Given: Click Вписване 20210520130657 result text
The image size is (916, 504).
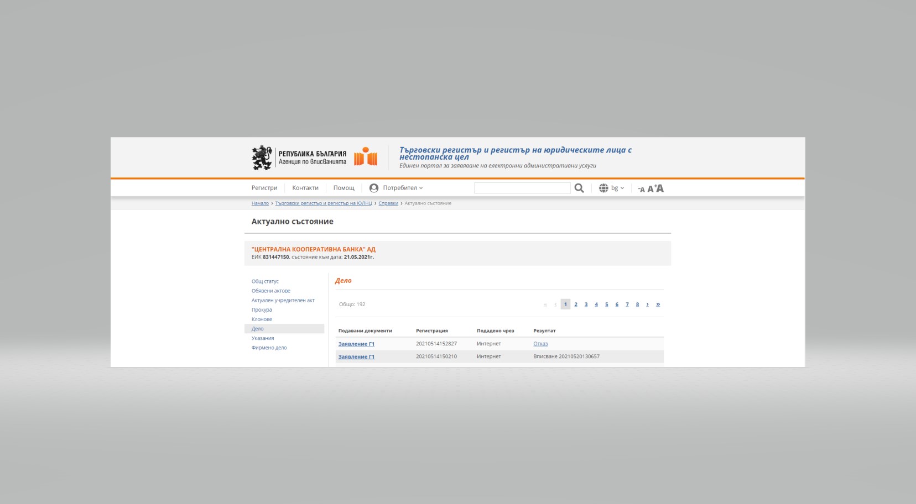Looking at the screenshot, I should coord(566,356).
